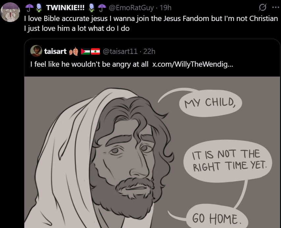Click the hyacinth flower emoji after TWINKIE
The width and height of the screenshot is (281, 228).
coord(92,8)
